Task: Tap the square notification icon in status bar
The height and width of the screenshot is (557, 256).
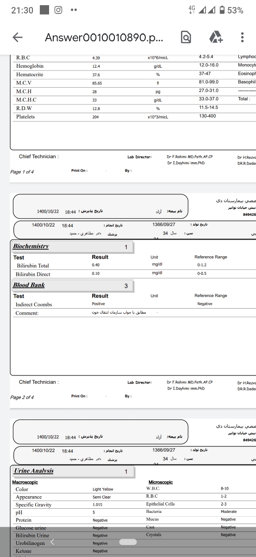Action: [44, 10]
